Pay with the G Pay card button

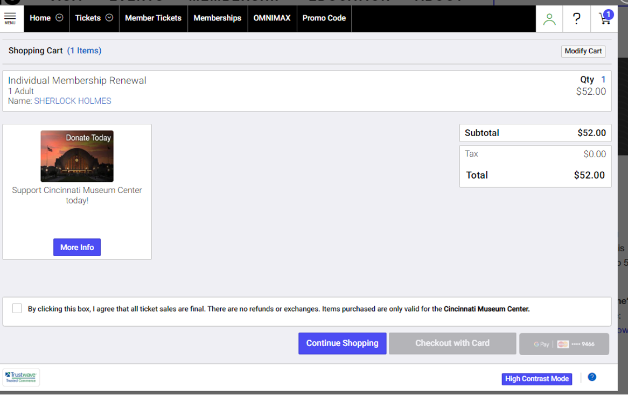[x=564, y=344]
